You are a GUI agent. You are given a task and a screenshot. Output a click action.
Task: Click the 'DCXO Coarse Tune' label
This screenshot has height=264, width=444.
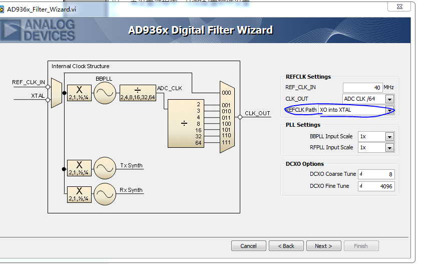coord(333,174)
